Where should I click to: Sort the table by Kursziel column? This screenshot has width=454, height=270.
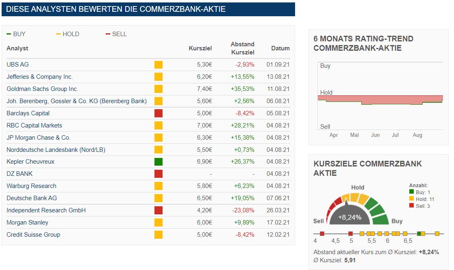pos(200,48)
